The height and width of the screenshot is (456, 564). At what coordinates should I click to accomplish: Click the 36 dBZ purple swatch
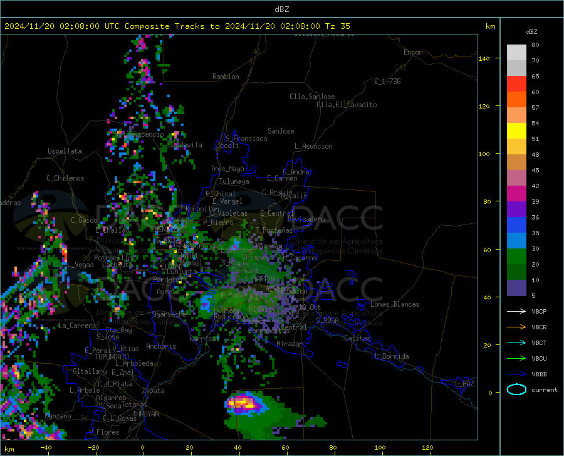coord(516,209)
